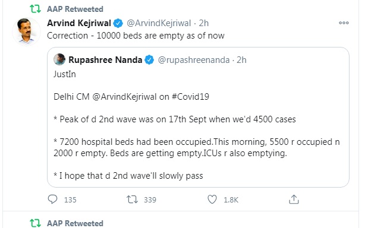Open Rupashree Nanda's small avatar
The image size is (365, 228).
(59, 59)
